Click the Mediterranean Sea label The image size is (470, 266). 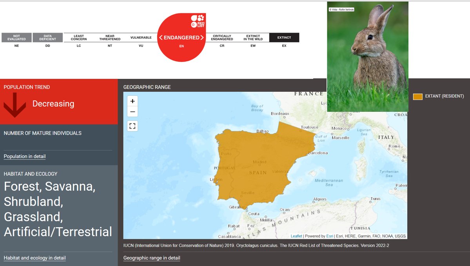pyautogui.click(x=329, y=183)
